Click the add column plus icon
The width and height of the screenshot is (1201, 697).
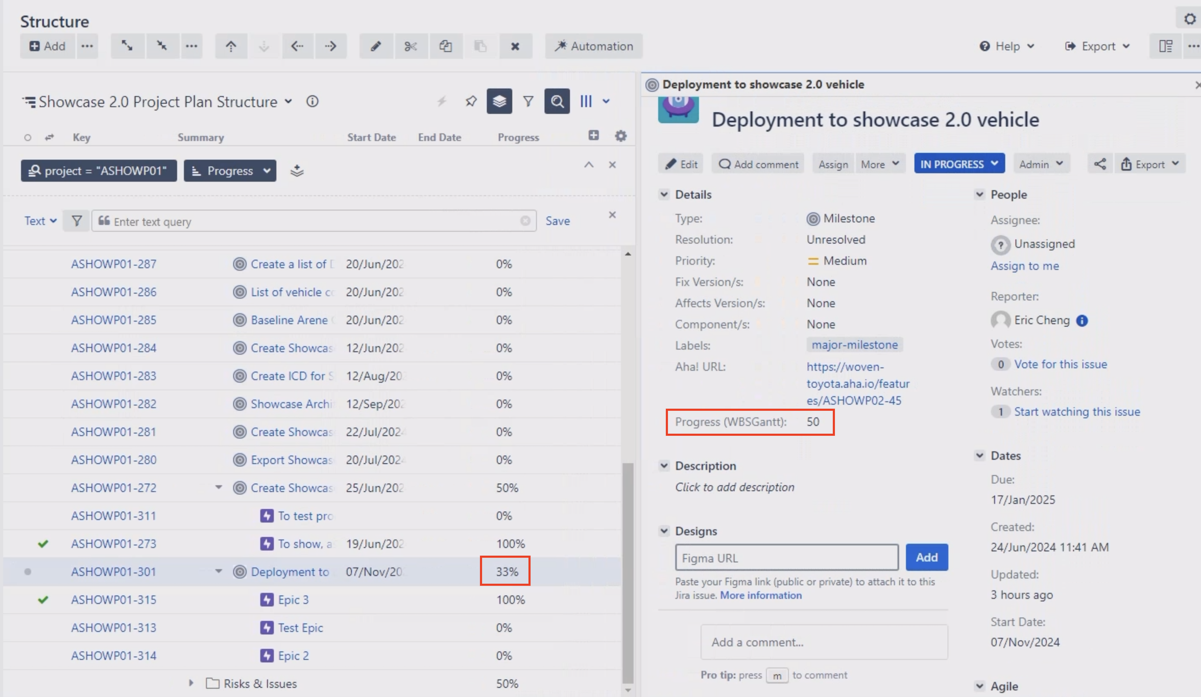593,135
